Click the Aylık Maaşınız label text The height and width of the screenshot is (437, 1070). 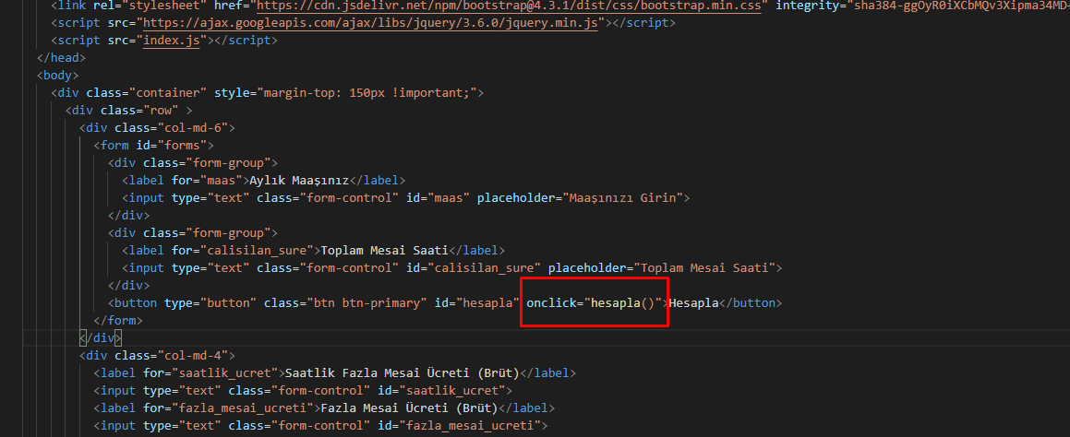299,181
